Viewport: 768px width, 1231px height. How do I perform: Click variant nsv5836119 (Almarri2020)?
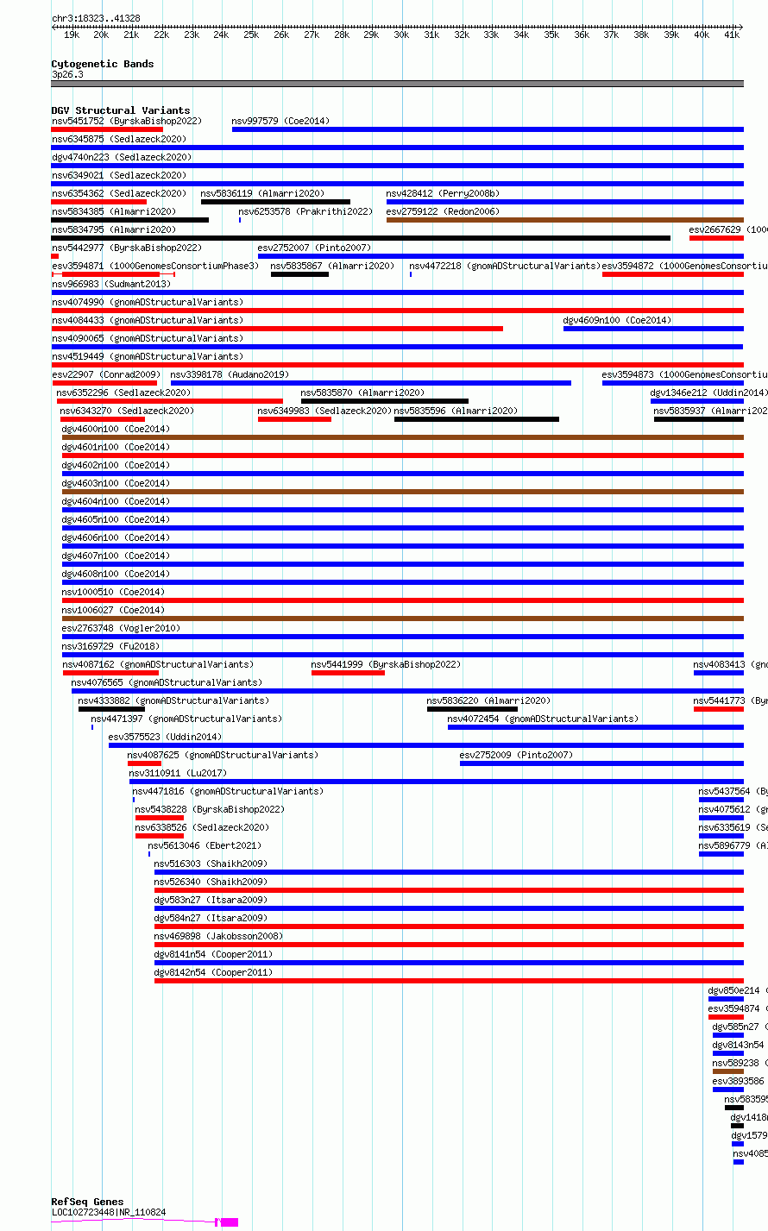click(x=275, y=202)
